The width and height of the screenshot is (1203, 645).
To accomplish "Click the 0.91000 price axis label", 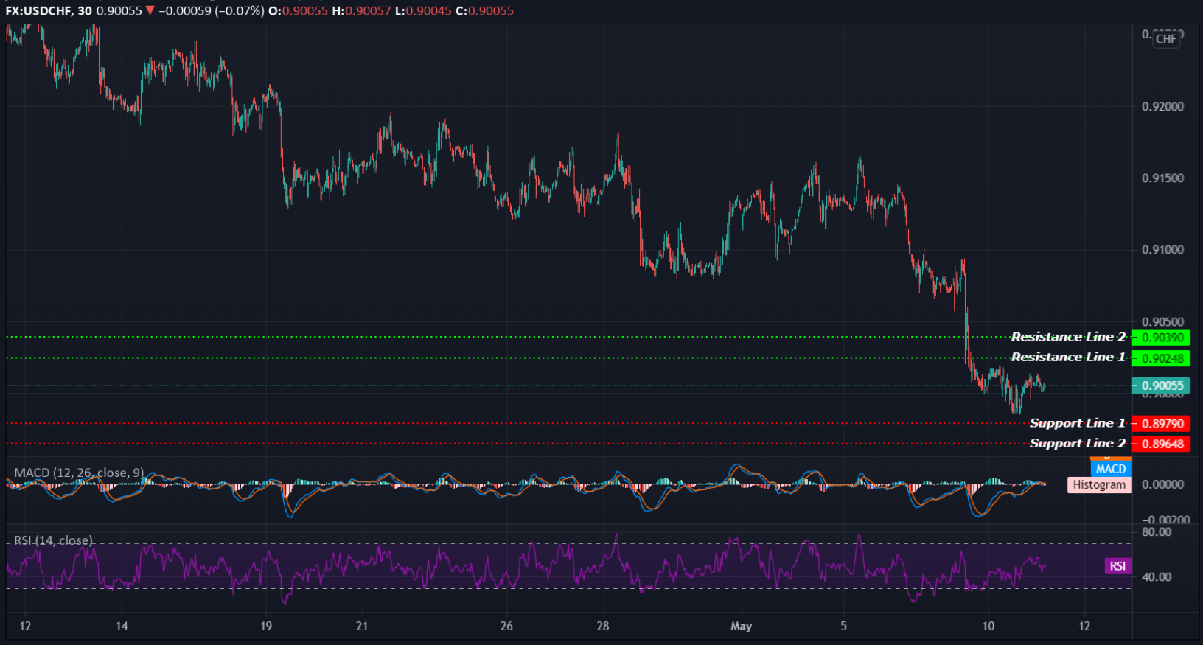I will [x=1162, y=250].
